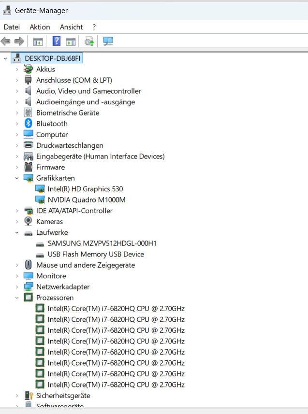Screen dimensions: 308x414
Task: Select the Prozessoren label
Action: coord(55,298)
